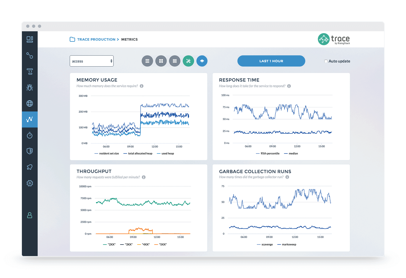Image resolution: width=406 pixels, height=278 pixels.
Task: Click the green tools round button
Action: tap(188, 61)
